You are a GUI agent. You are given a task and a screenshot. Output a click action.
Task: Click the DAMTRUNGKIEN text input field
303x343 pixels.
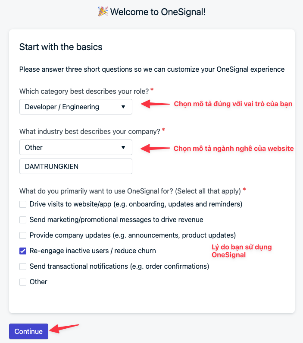[76, 166]
